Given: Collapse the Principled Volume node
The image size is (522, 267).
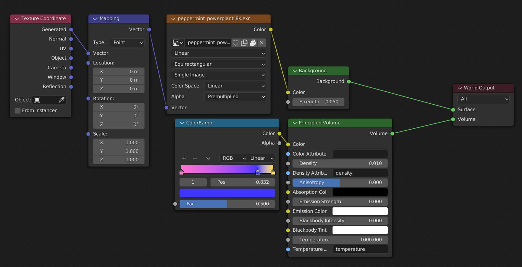Looking at the screenshot, I should click(x=295, y=123).
